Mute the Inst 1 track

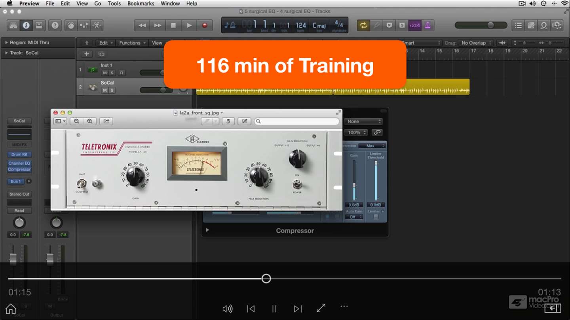point(104,73)
